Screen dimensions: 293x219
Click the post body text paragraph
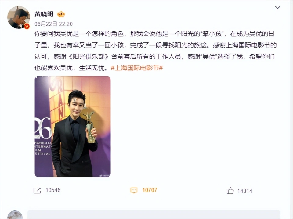coord(155,51)
